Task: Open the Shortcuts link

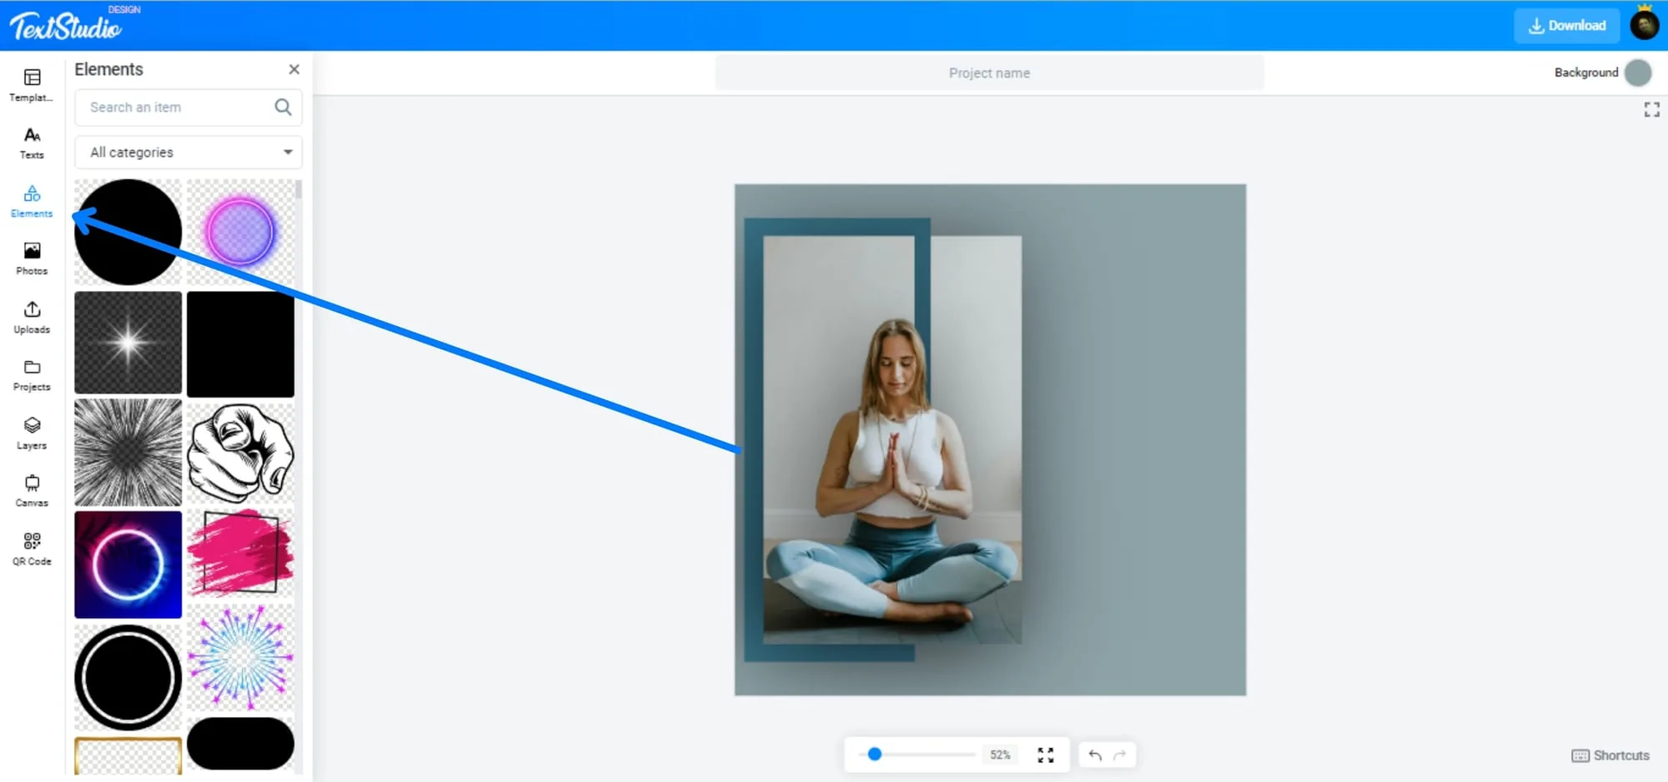Action: (1610, 755)
